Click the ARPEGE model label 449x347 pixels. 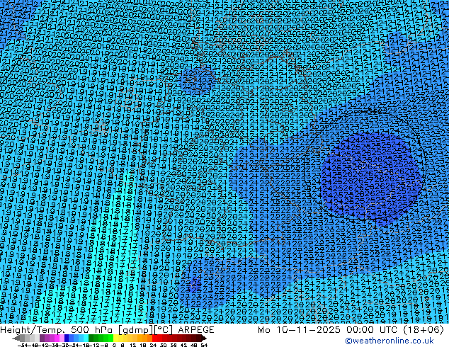196,330
